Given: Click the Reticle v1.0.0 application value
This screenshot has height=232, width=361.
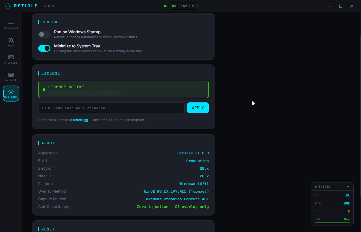Looking at the screenshot, I should click(x=193, y=153).
